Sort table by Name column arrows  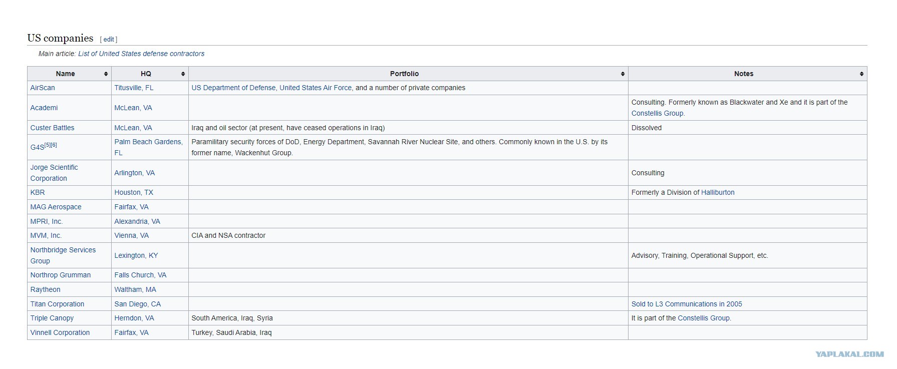point(106,74)
